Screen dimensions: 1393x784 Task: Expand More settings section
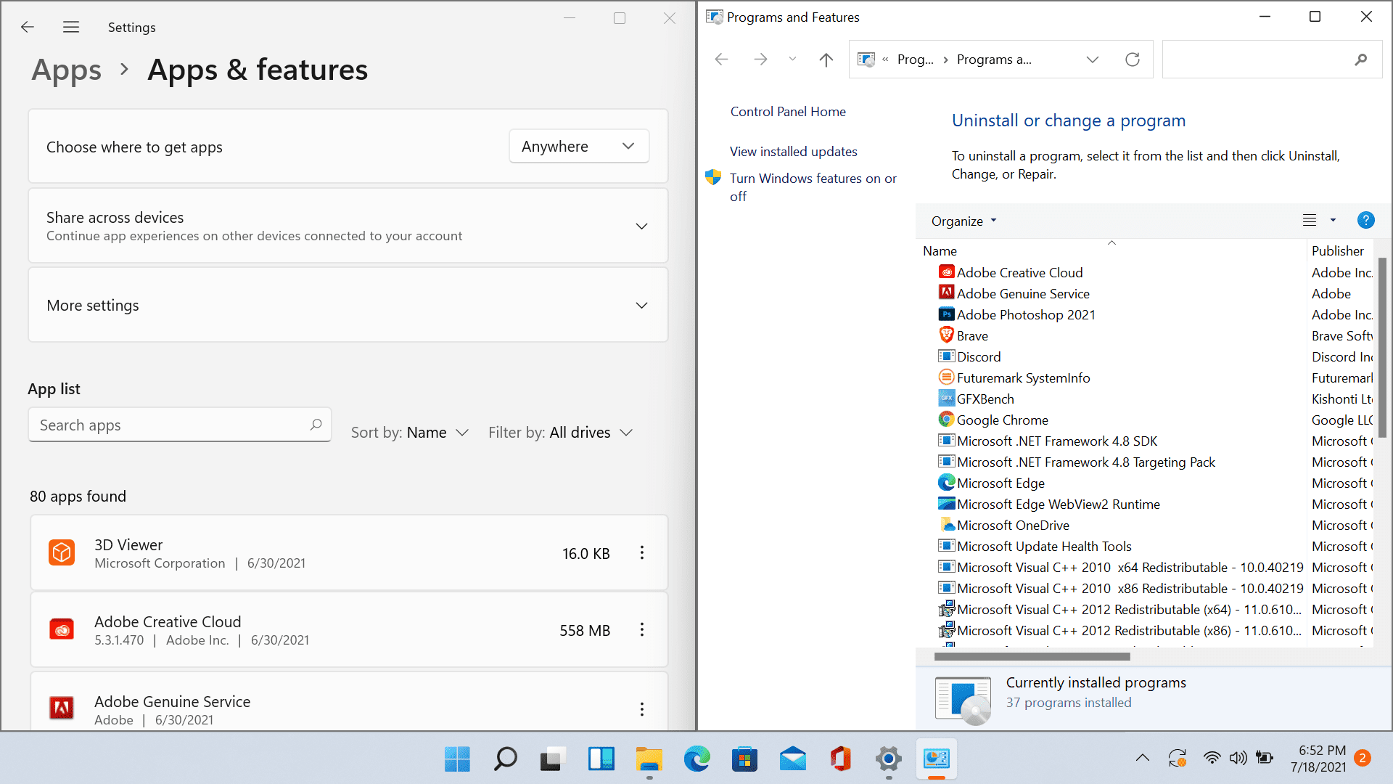pos(641,306)
